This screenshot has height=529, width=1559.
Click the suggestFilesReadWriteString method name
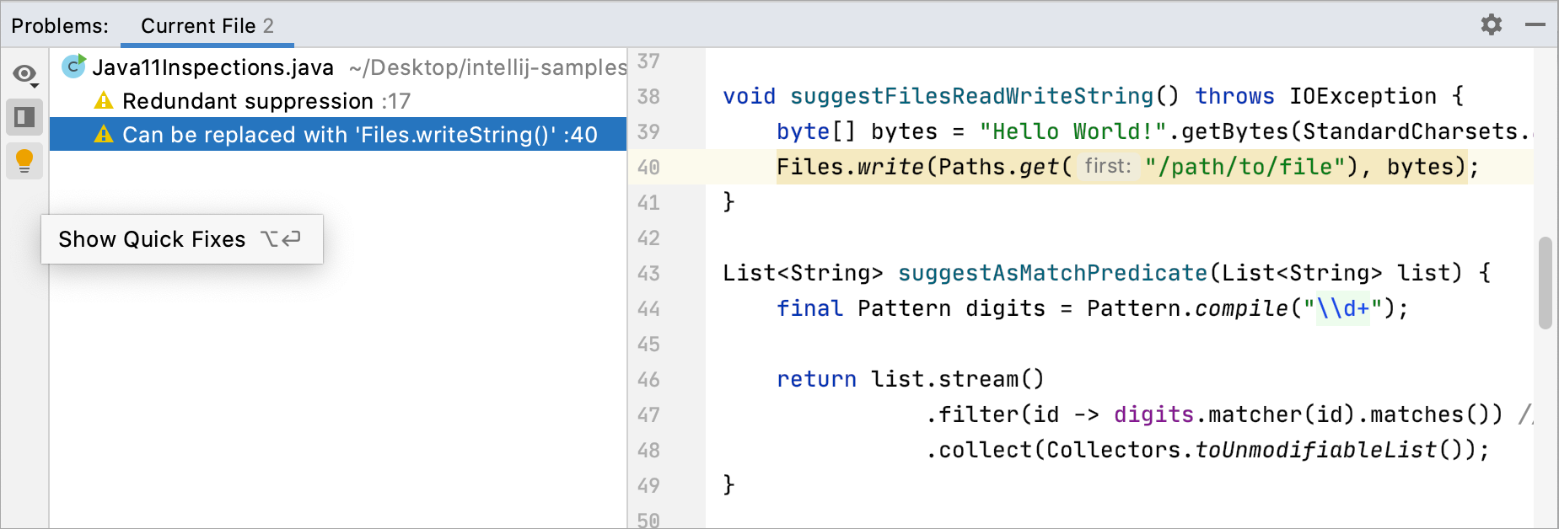pos(971,96)
